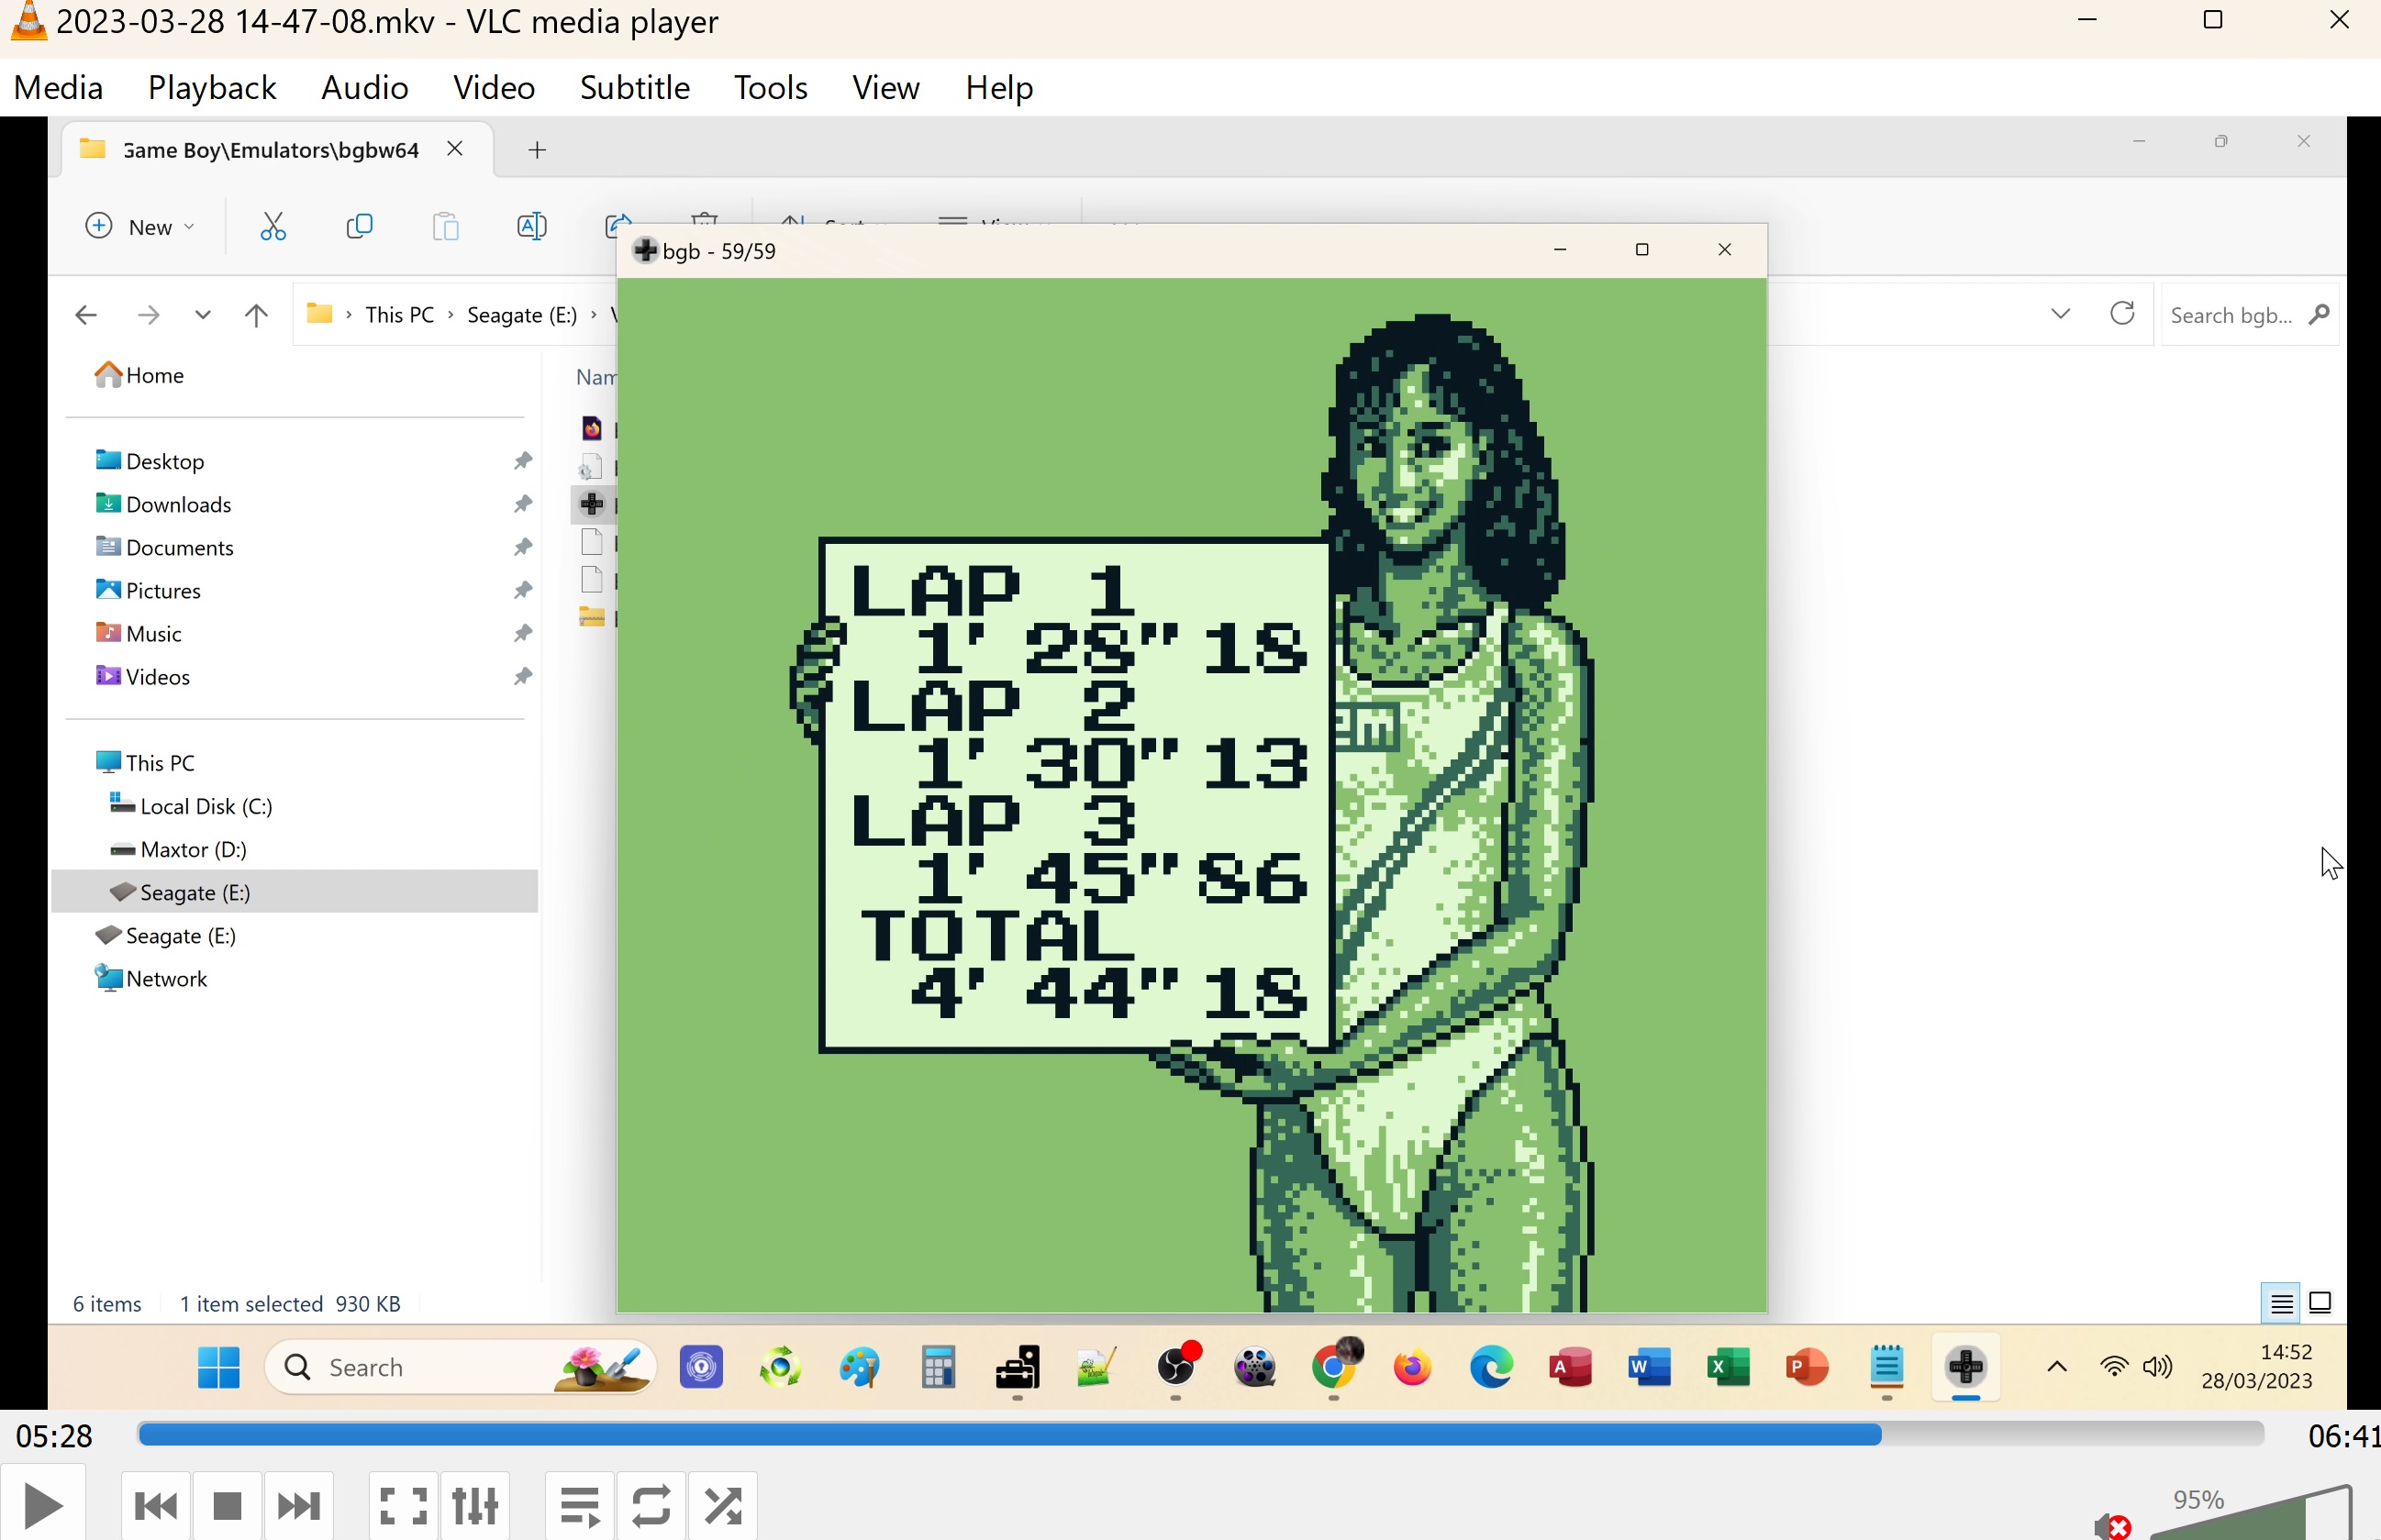Click the Previous media button
The image size is (2381, 1540).
click(x=155, y=1505)
